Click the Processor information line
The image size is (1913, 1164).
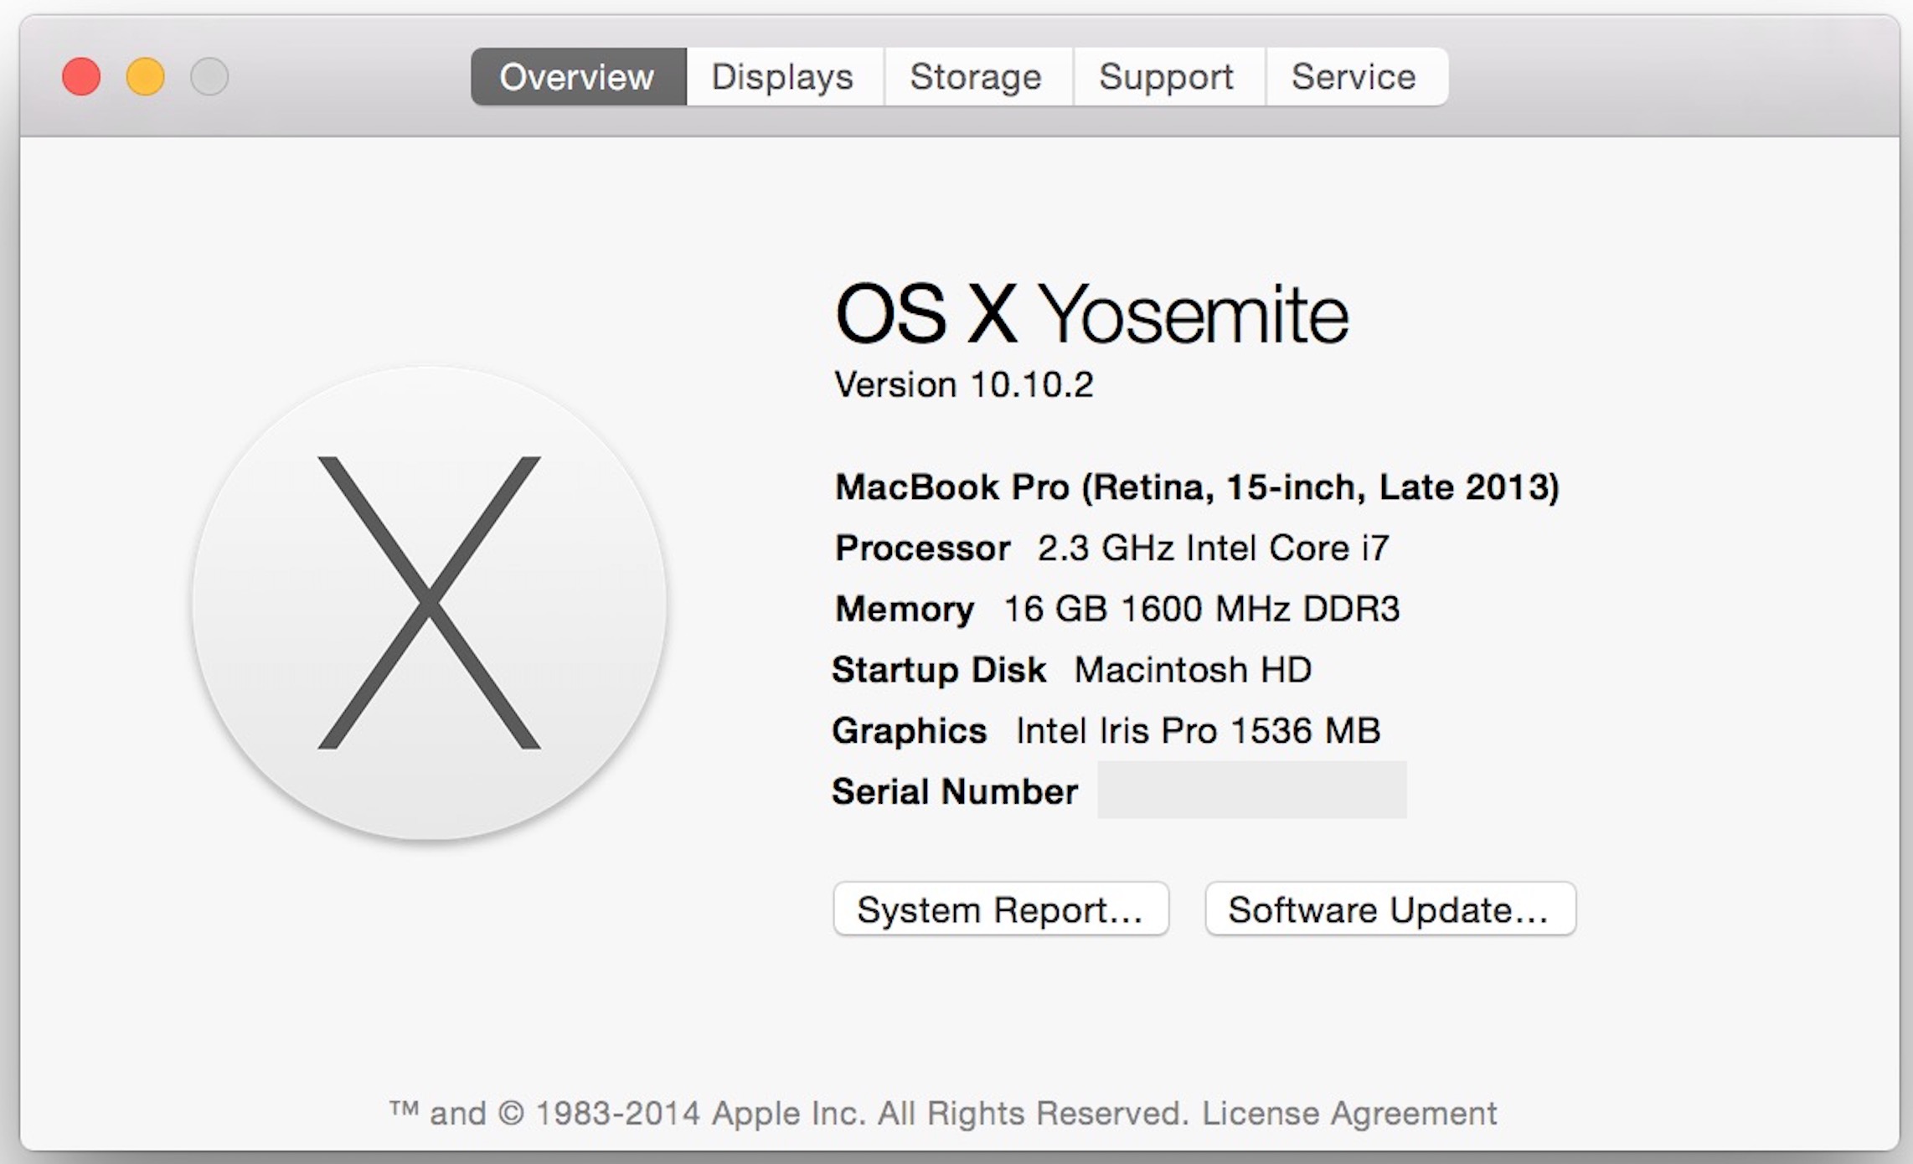(x=1111, y=549)
